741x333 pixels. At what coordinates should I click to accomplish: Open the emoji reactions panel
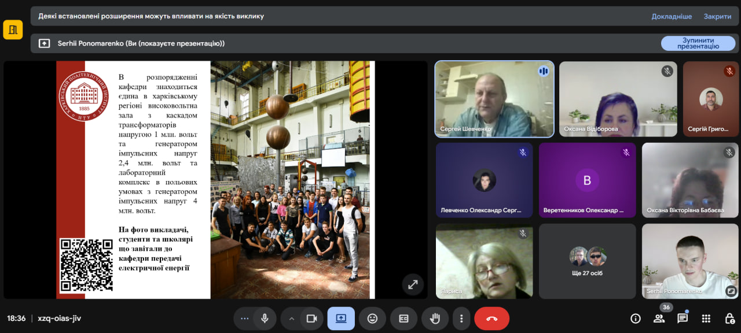tap(372, 319)
